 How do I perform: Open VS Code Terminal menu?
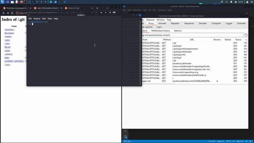pyautogui.click(x=162, y=10)
